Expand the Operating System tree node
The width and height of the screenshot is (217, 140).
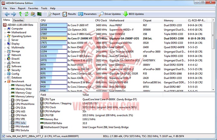pyautogui.click(x=5, y=36)
